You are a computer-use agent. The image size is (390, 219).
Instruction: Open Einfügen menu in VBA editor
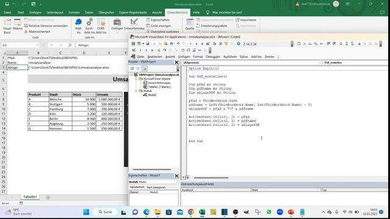pos(184,57)
